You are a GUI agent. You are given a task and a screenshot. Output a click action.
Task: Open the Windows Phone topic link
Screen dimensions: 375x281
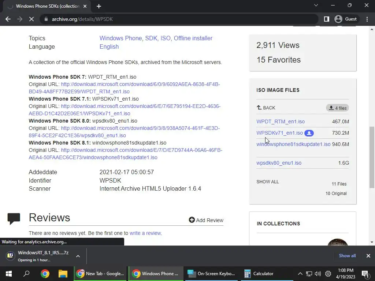click(x=121, y=38)
